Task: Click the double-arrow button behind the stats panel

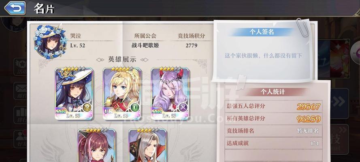Action: tap(339, 102)
